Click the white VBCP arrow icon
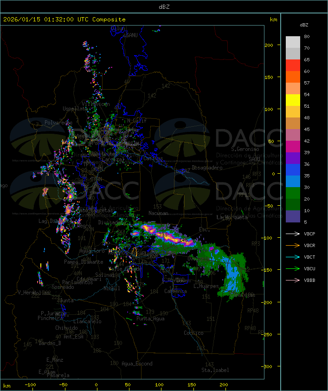The height and width of the screenshot is (391, 328). 293,234
